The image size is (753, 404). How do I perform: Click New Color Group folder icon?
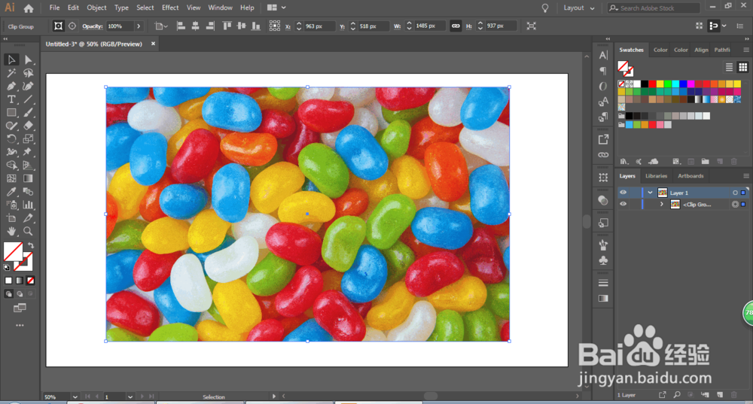click(705, 162)
